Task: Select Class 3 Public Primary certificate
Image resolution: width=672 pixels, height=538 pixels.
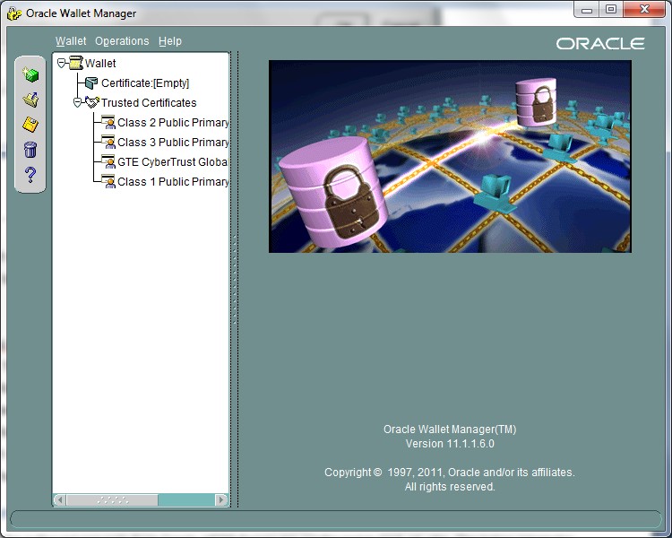Action: tap(173, 142)
